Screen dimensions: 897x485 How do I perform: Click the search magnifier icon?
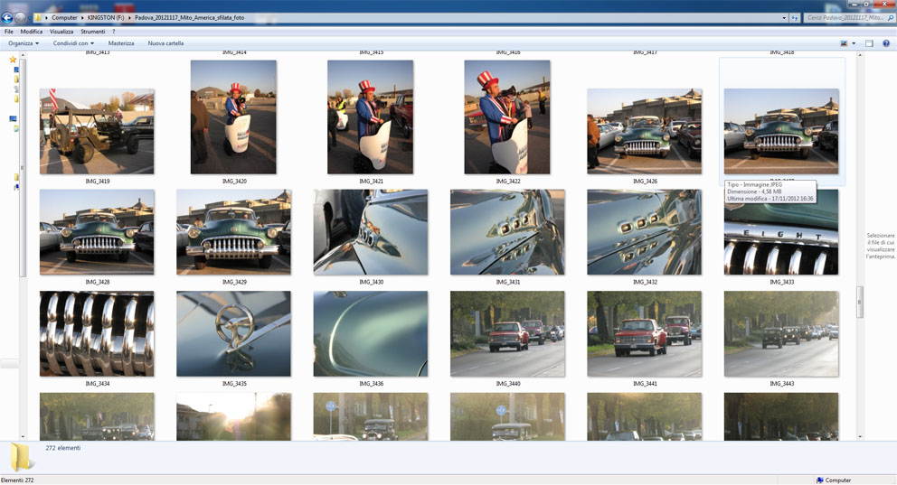tap(891, 18)
